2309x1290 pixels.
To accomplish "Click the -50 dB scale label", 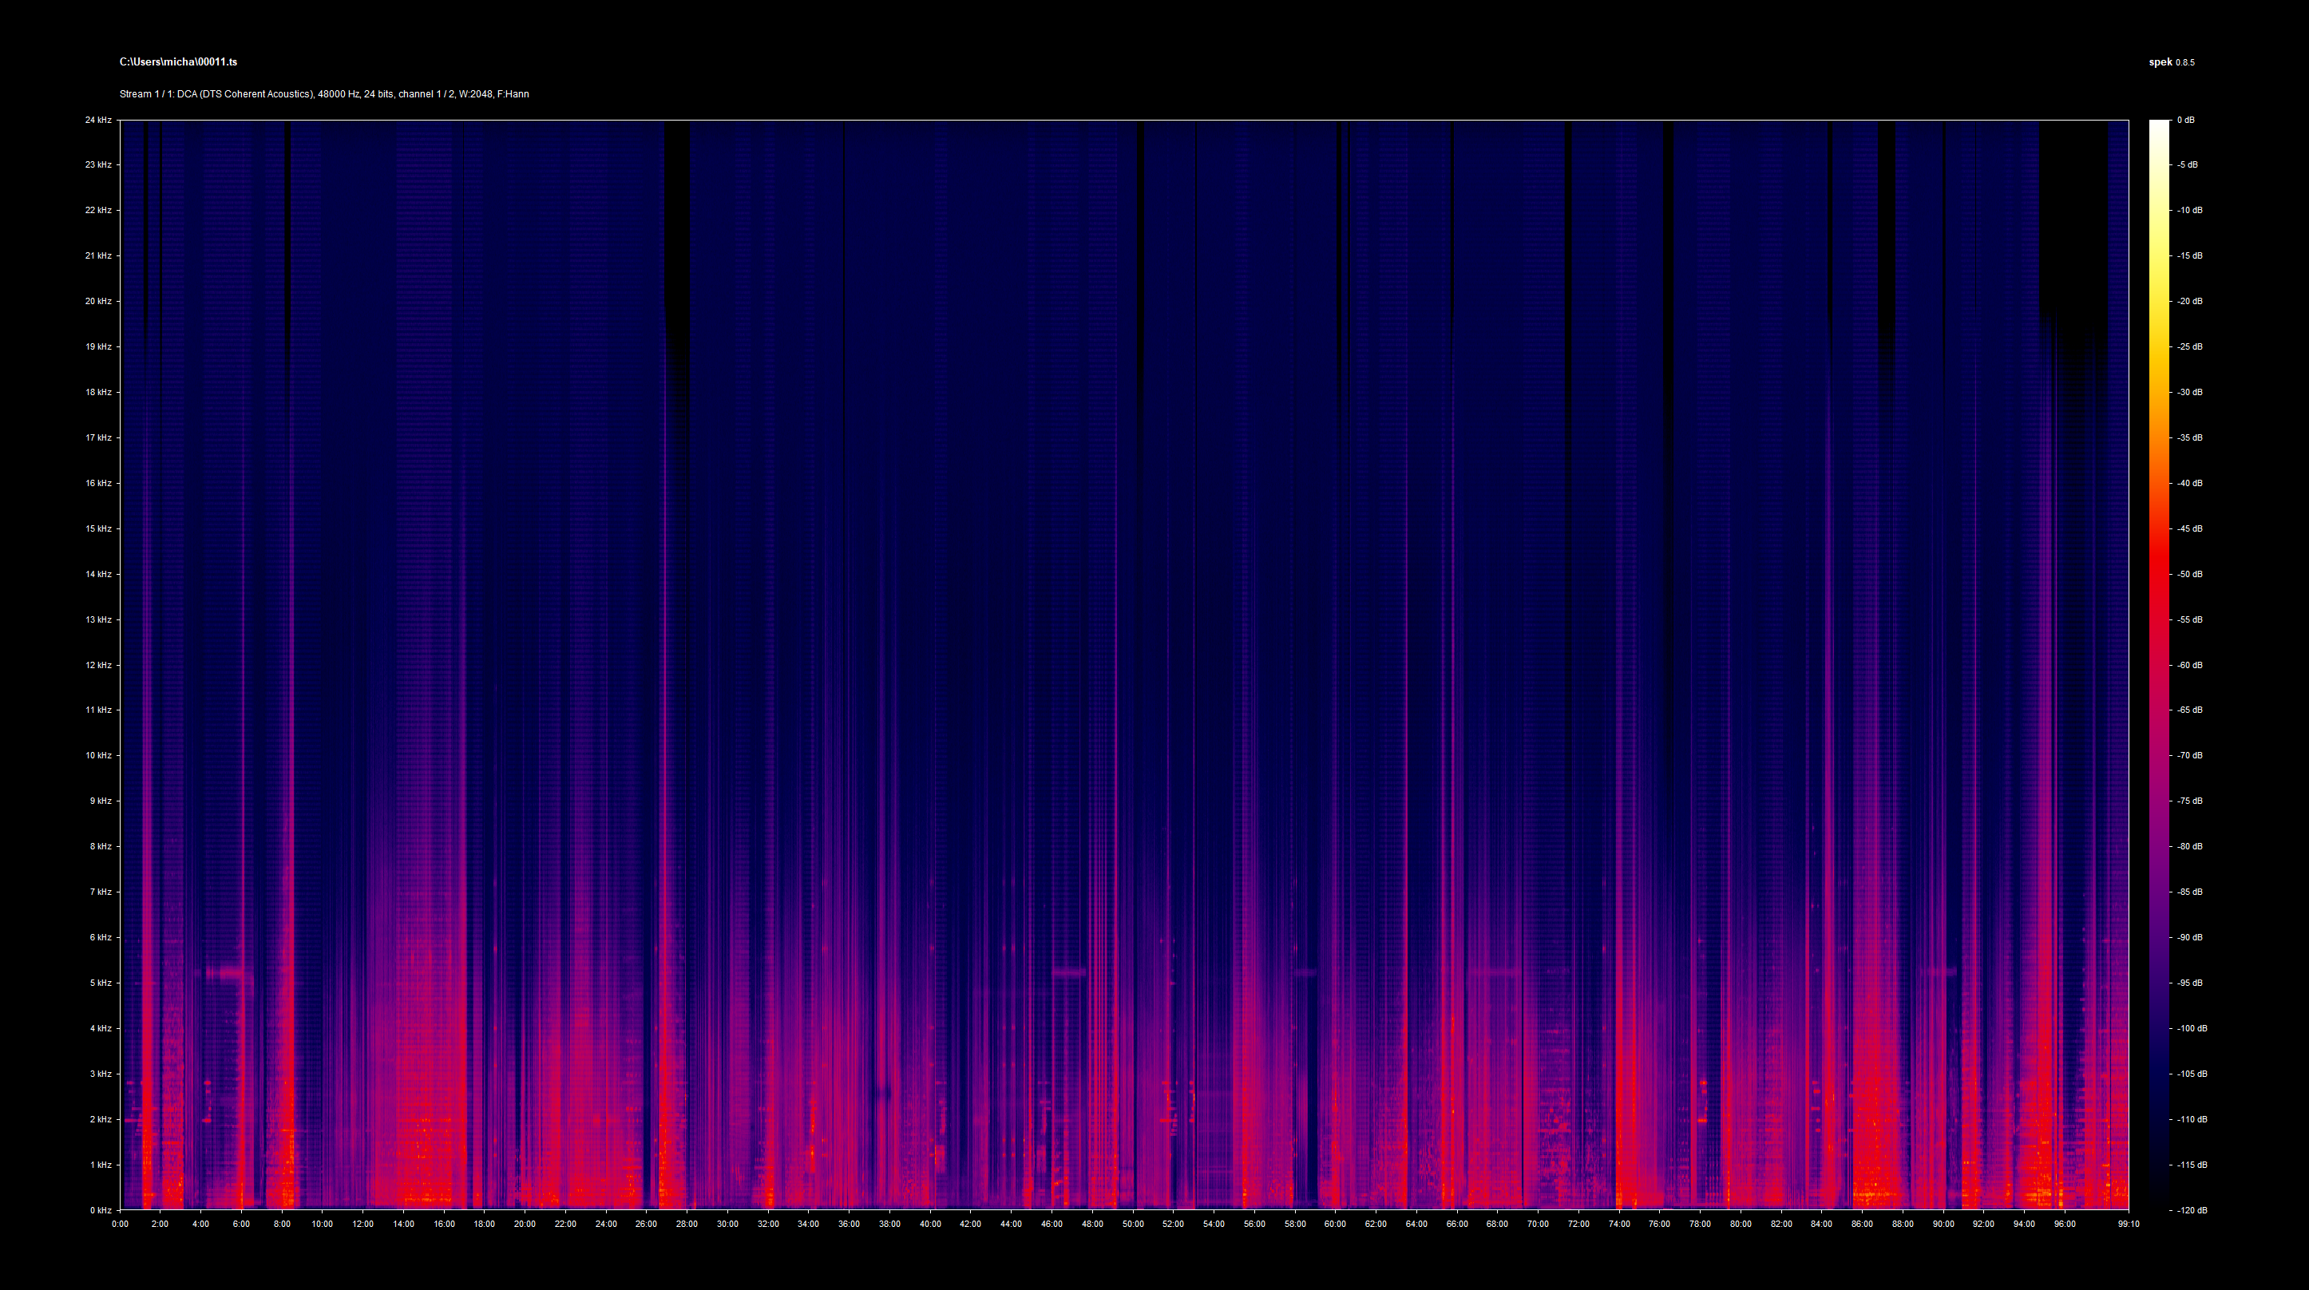I will click(2189, 575).
